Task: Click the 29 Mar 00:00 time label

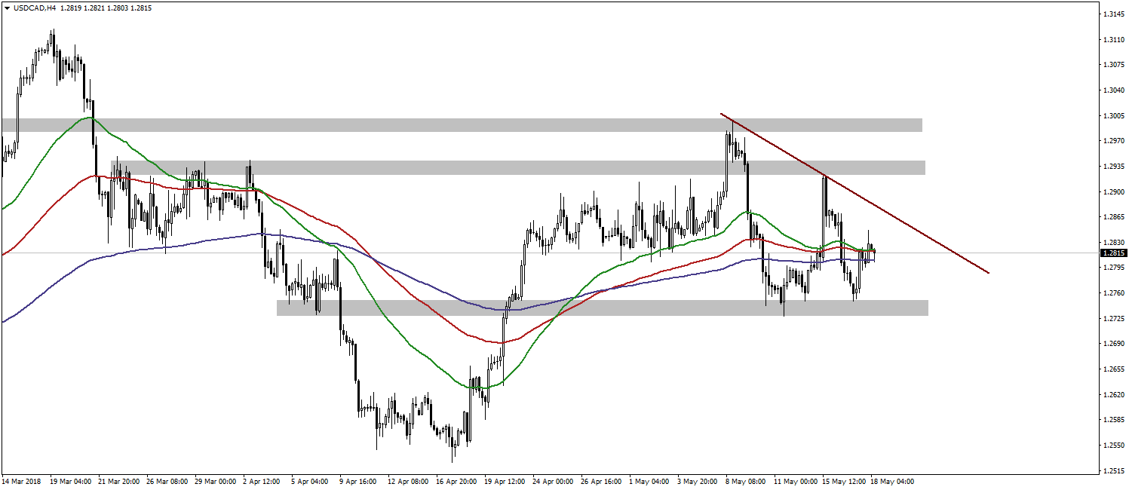Action: click(x=216, y=480)
